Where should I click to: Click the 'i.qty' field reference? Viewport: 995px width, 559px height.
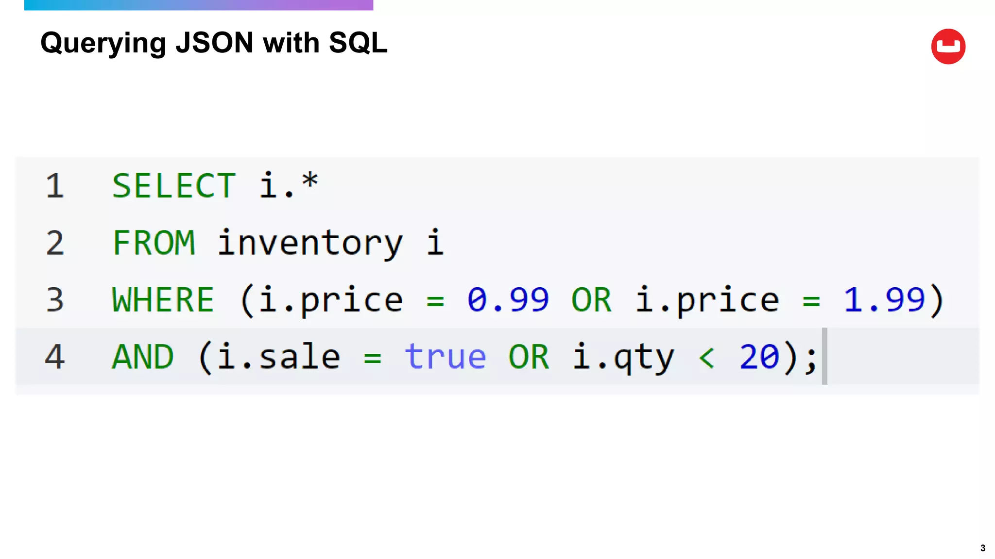point(623,358)
